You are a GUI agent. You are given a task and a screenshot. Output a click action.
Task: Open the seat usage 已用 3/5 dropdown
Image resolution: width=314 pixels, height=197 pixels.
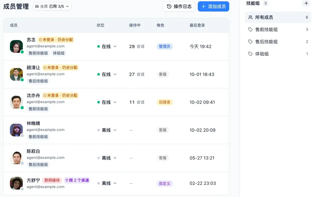pos(52,6)
